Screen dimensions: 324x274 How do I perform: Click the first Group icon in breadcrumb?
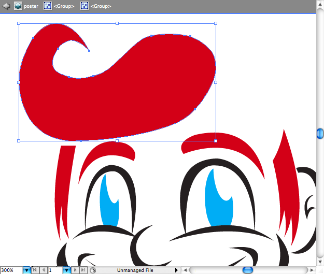(48, 6)
